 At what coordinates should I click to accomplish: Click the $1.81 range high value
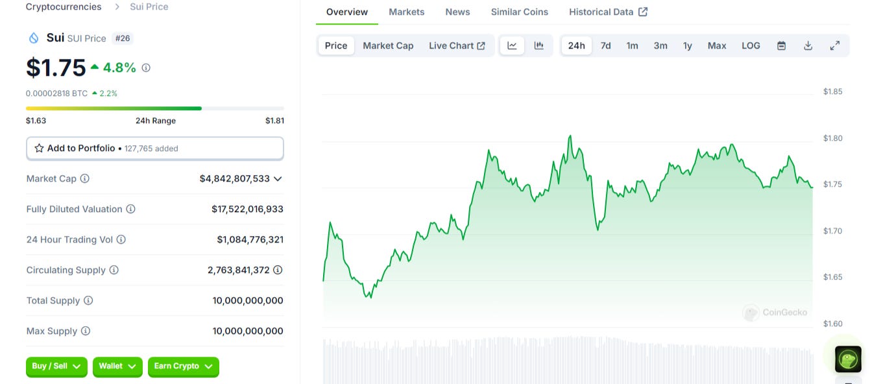click(x=274, y=121)
